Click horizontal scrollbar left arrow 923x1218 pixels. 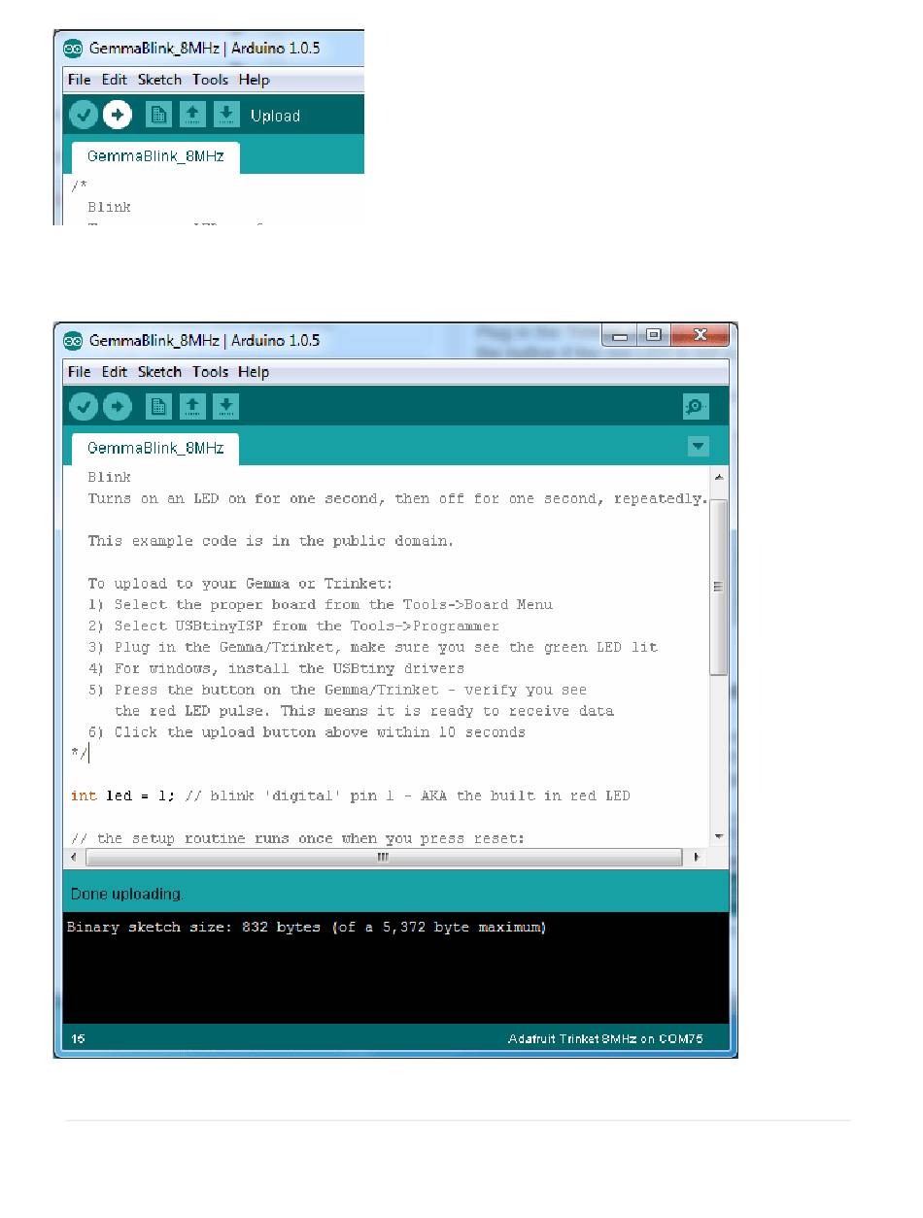click(x=74, y=858)
